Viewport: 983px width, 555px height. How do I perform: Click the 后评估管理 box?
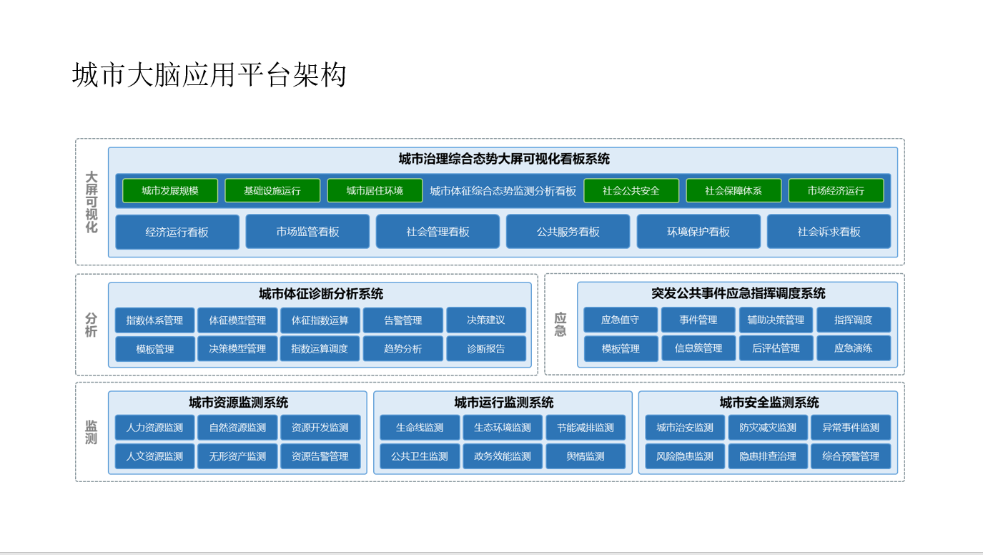(776, 348)
